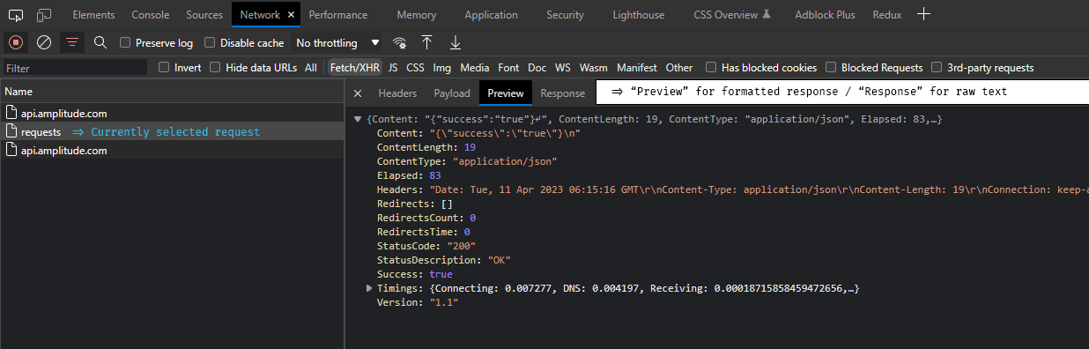This screenshot has width=1089, height=349.
Task: Check Blocked Requests option
Action: 831,67
